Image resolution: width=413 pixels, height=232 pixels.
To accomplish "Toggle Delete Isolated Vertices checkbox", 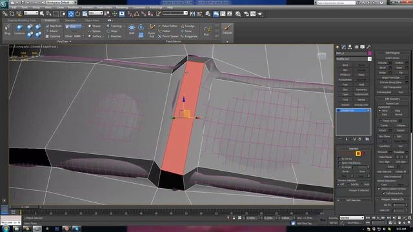I will point(379,189).
